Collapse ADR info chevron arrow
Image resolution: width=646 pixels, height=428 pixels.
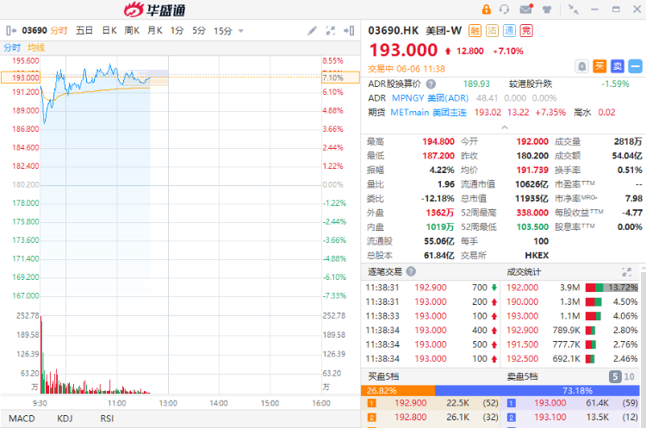504,127
